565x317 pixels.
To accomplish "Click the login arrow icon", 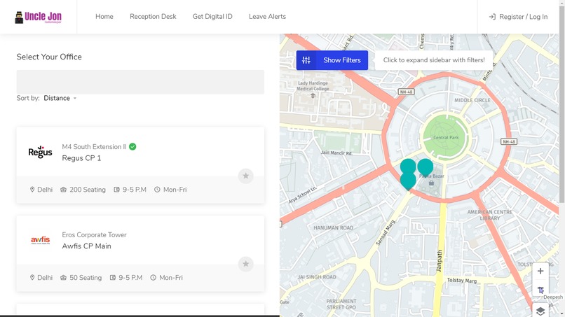I will [492, 17].
